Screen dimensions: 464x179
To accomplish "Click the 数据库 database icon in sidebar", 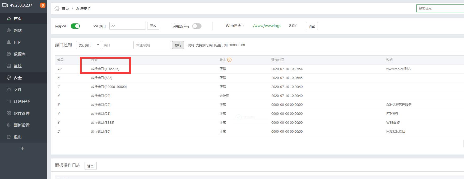I will coord(9,54).
